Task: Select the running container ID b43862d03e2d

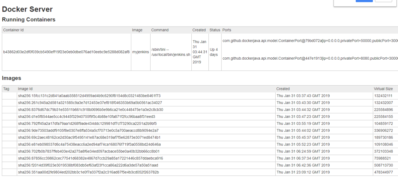Action: (66, 52)
